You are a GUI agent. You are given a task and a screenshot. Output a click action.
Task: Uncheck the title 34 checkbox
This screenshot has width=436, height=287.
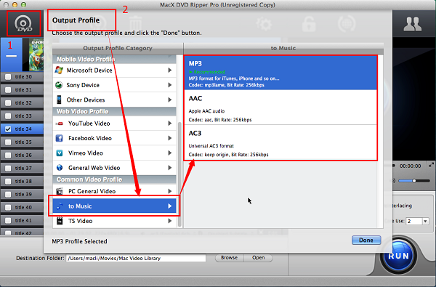8,129
